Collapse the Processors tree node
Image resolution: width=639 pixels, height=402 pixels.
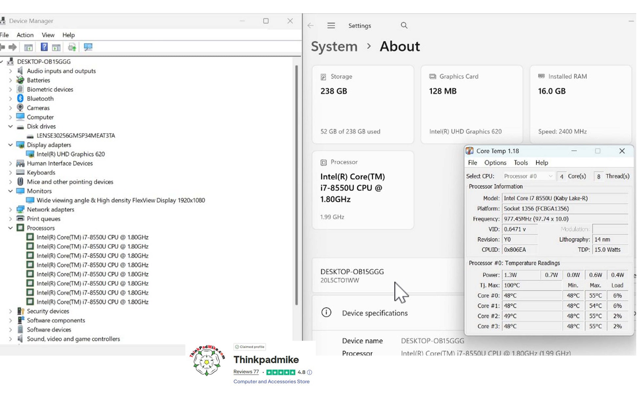10,228
